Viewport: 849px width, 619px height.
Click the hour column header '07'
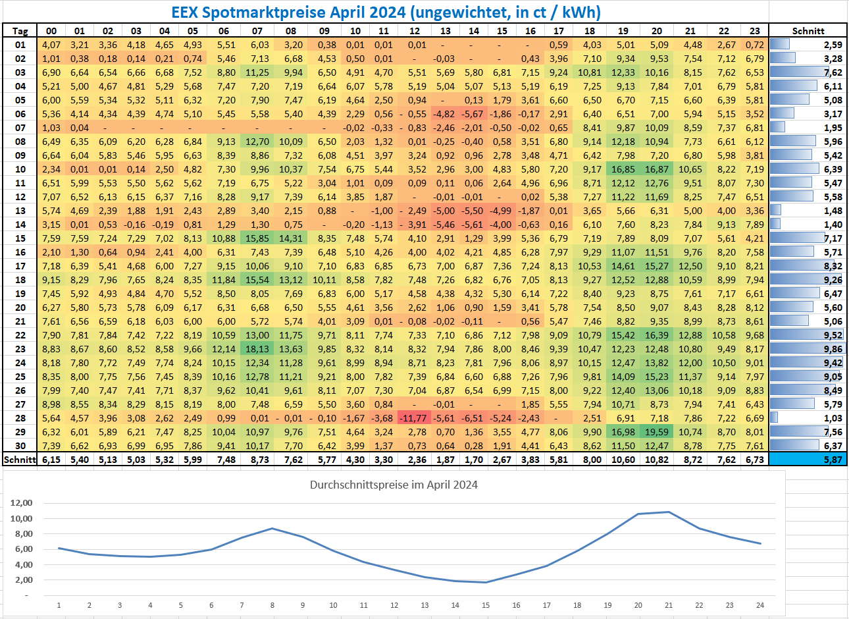(257, 31)
